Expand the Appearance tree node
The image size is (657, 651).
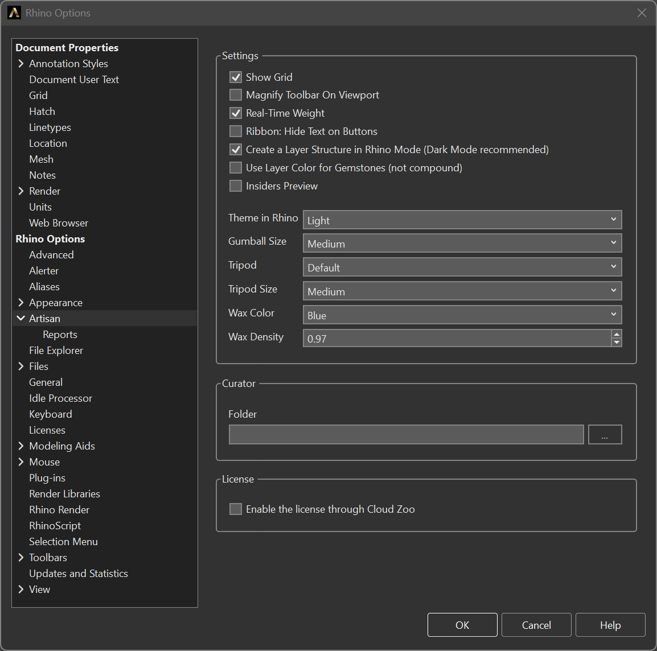click(x=21, y=303)
